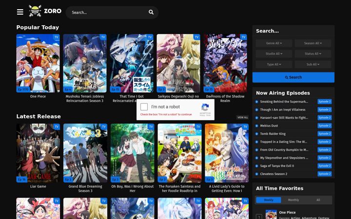Click Ep 16 badge on Liar Game
This screenshot has height=219, width=351.
(x=22, y=180)
